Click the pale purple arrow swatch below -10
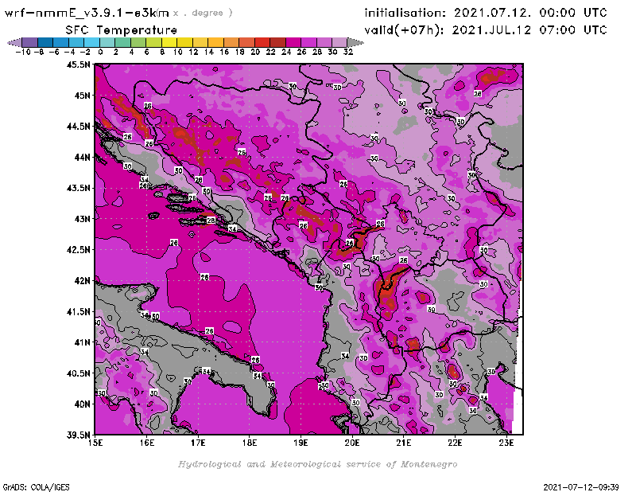The height and width of the screenshot is (492, 636). (14, 42)
